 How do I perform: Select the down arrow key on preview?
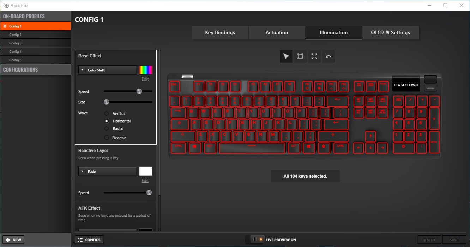click(370, 148)
